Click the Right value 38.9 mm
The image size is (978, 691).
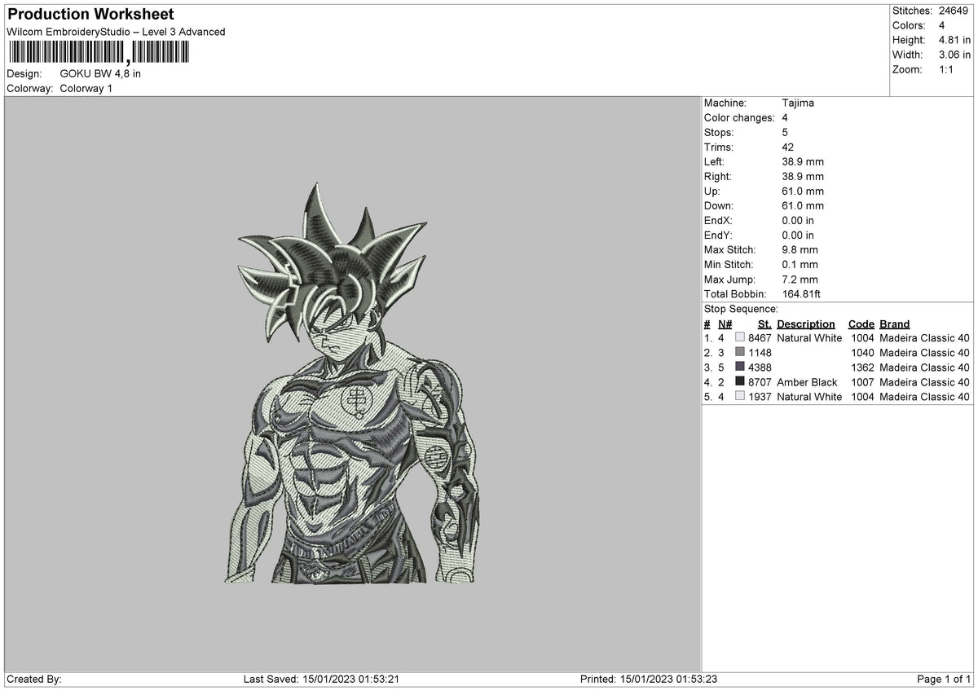point(803,176)
